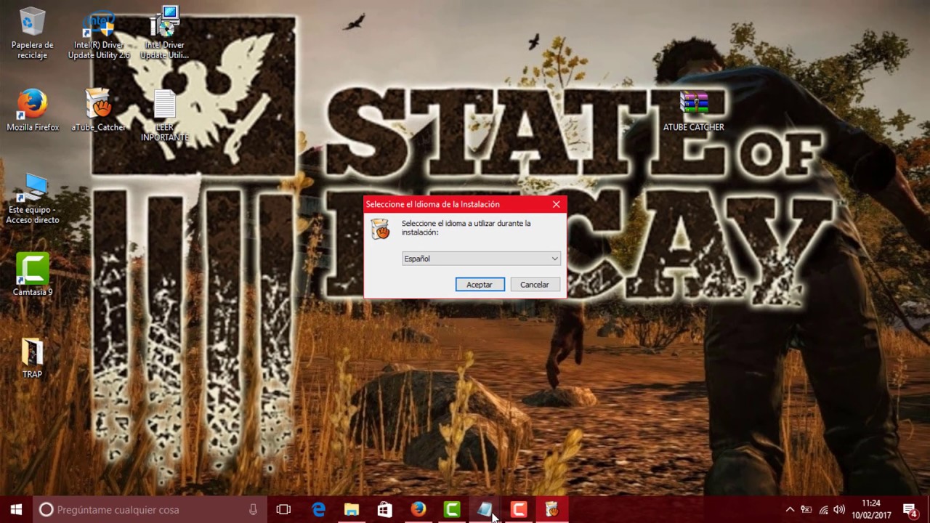
Task: Open green Camtasia taskbar icon
Action: point(452,510)
